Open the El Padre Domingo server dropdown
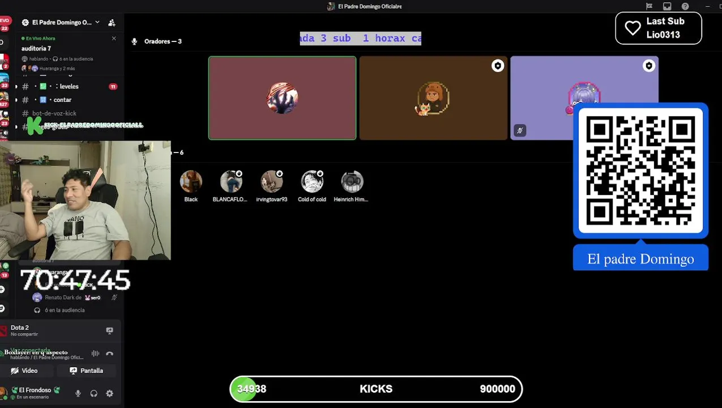Screen dimensions: 722x408 (x=61, y=23)
